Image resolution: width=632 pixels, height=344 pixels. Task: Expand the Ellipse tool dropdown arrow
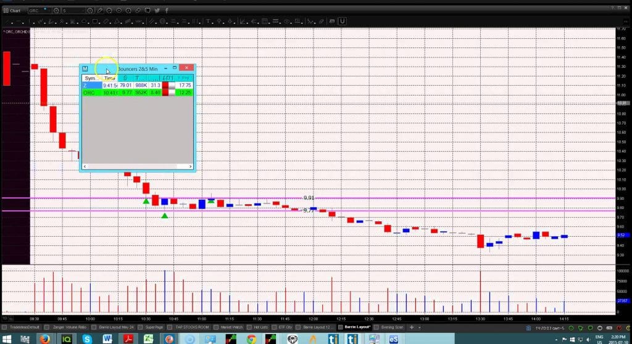(89, 23)
